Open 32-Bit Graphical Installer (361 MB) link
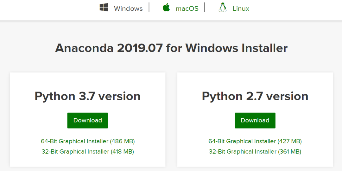This screenshot has width=342, height=171. point(255,151)
